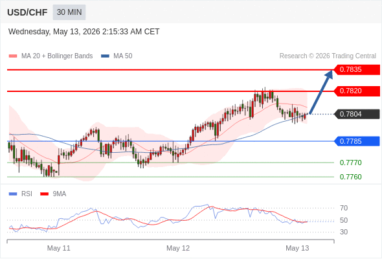Click the MA 50 legend blue swatch

[x=105, y=56]
